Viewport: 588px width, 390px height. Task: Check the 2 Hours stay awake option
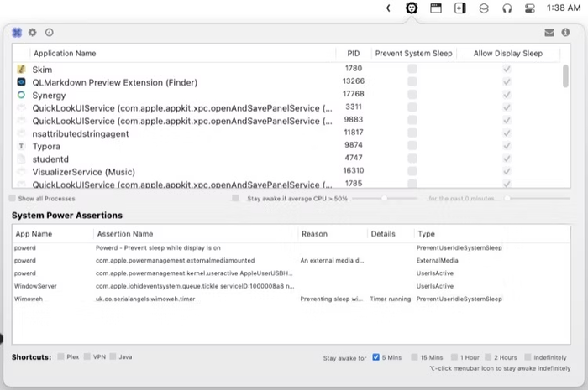pos(488,357)
